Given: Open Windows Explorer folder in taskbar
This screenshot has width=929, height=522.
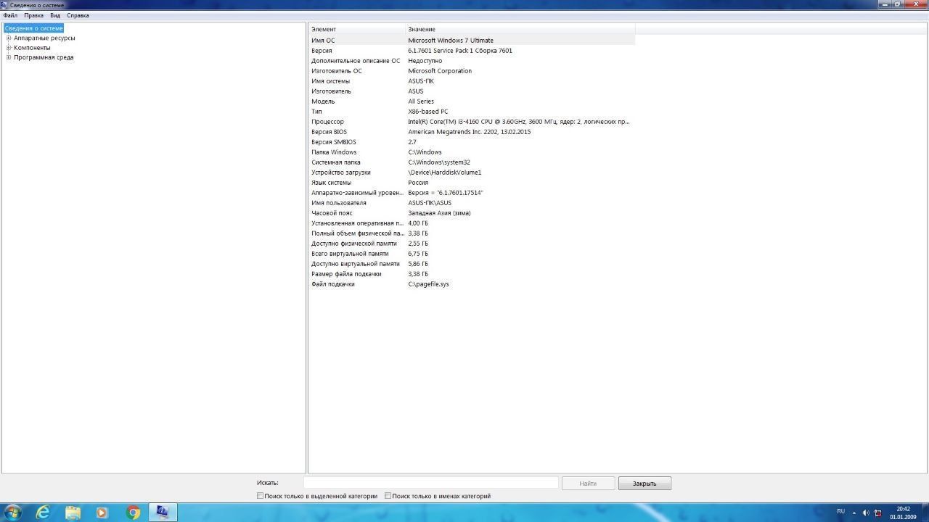Looking at the screenshot, I should click(x=73, y=513).
